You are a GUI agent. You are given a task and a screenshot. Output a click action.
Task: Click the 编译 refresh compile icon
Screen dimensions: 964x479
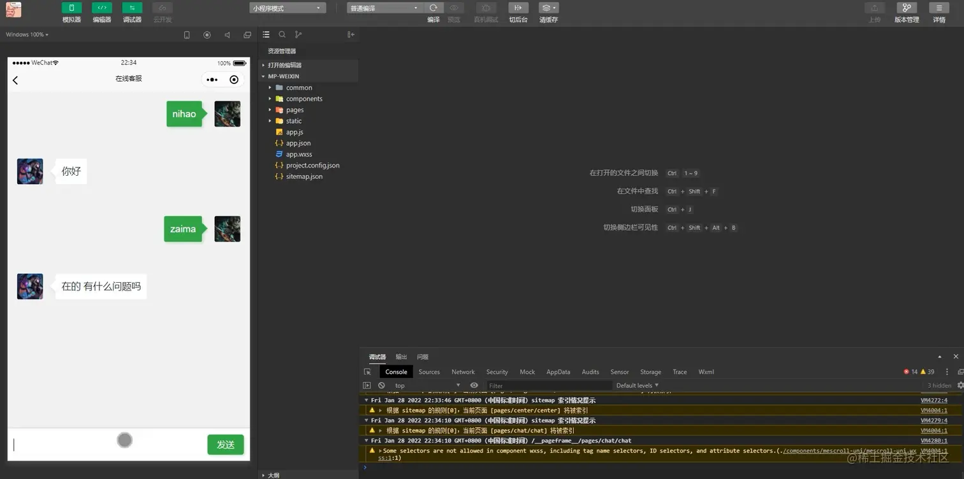point(434,8)
